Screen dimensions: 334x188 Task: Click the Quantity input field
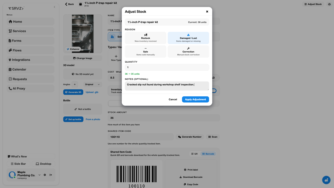167,67
